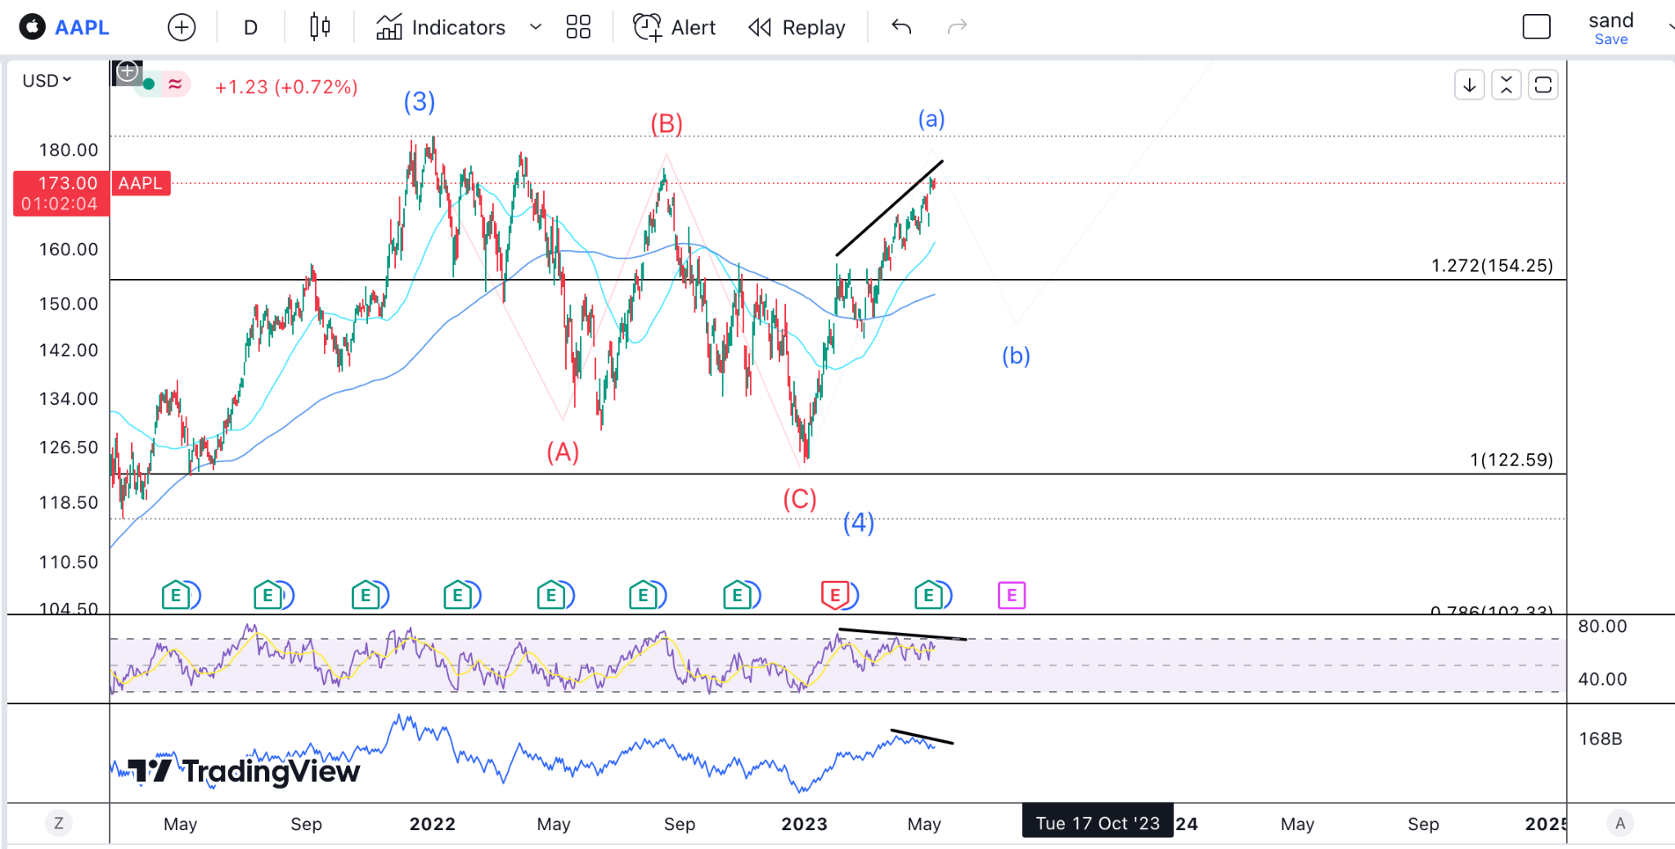Click the Tue 17 Oct '23 date label
The image size is (1675, 849).
pos(1098,823)
